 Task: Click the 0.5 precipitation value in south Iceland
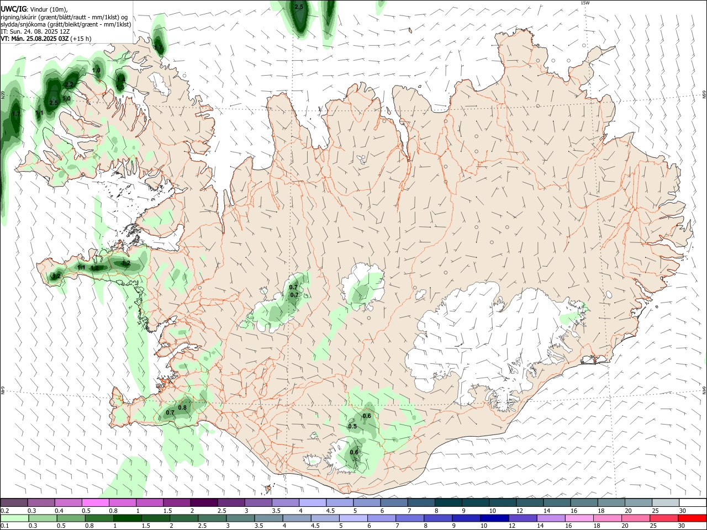point(352,426)
